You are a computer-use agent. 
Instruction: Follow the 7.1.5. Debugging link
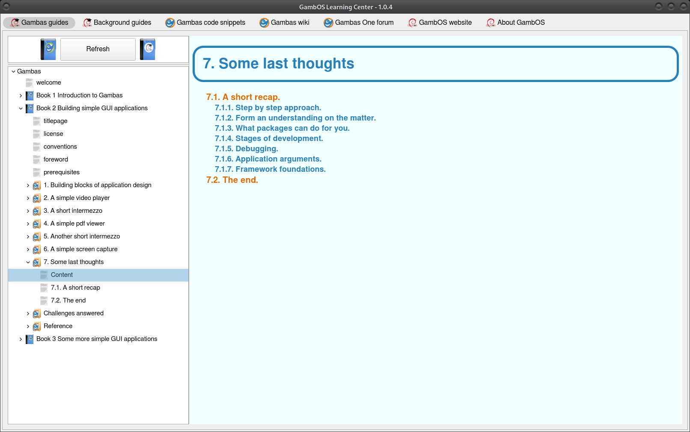pos(246,149)
